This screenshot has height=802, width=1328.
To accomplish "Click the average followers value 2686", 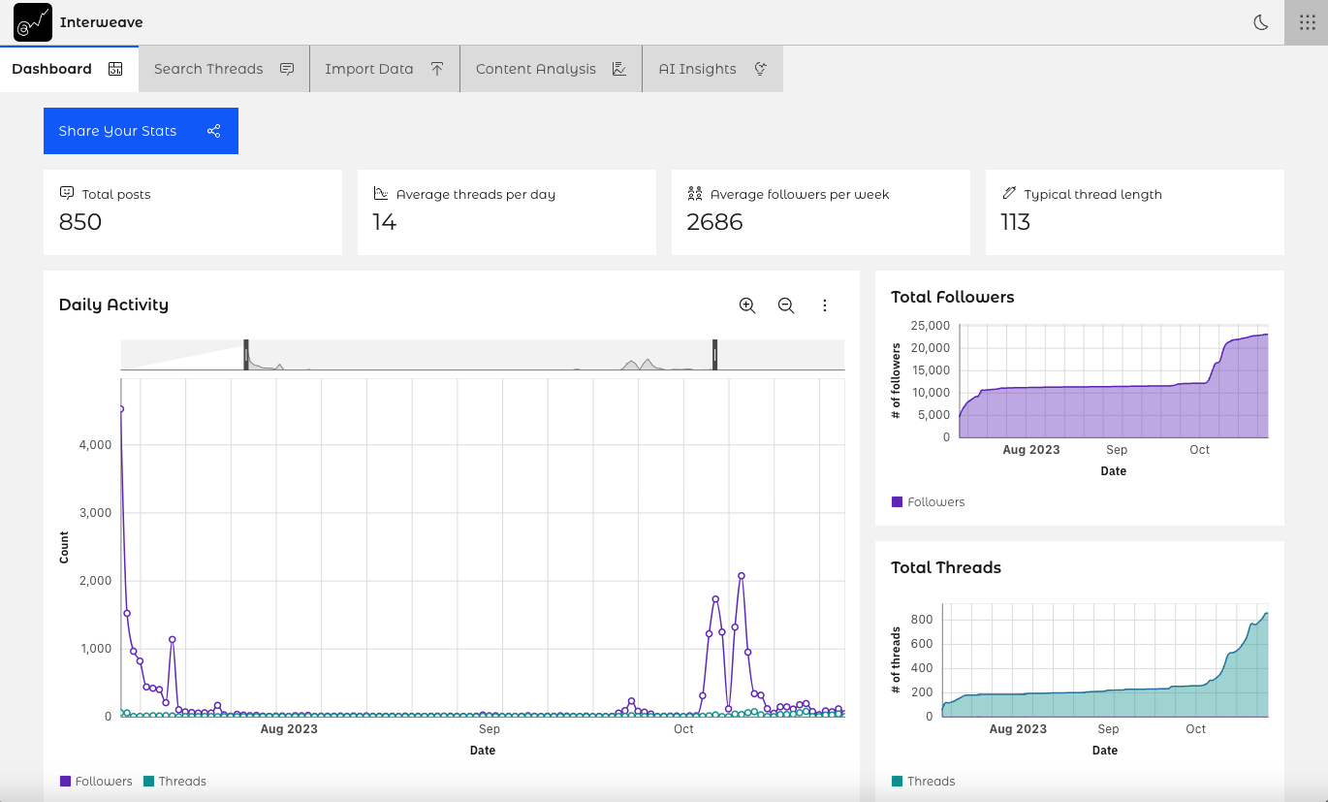I will point(714,222).
